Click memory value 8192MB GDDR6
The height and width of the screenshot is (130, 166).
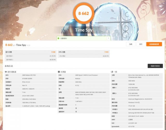tap(27, 79)
